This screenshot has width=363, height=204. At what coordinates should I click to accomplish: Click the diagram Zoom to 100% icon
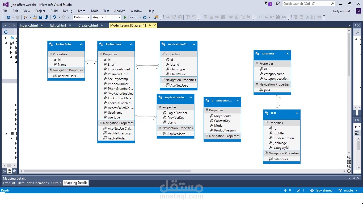[349, 162]
